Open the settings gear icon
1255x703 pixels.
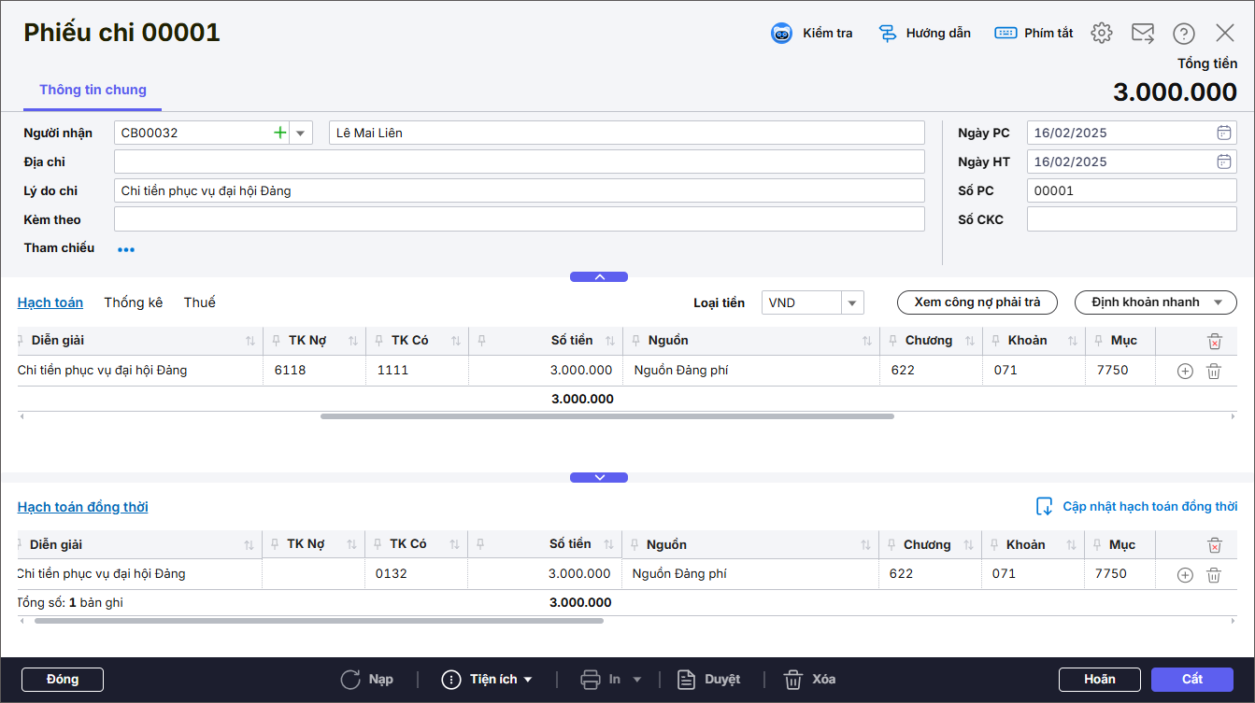tap(1102, 34)
